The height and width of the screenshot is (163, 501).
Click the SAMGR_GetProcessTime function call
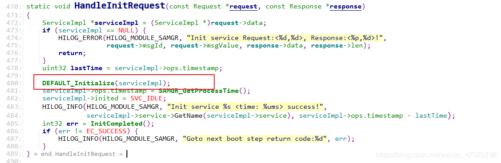(199, 91)
